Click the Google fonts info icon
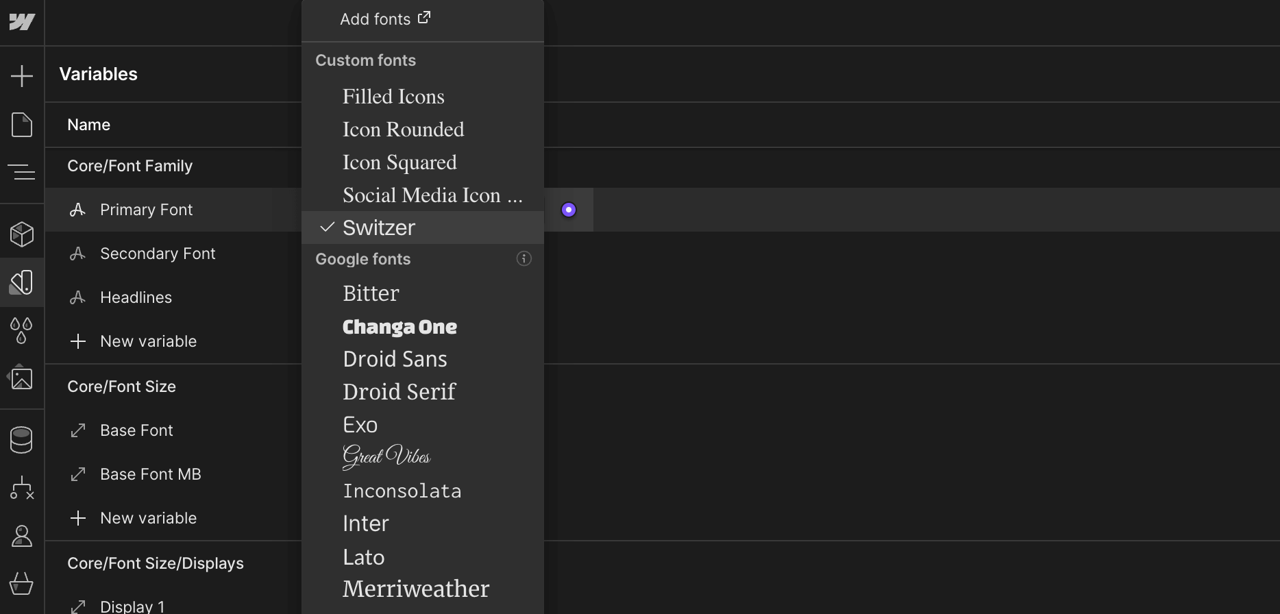The height and width of the screenshot is (614, 1280). click(524, 258)
